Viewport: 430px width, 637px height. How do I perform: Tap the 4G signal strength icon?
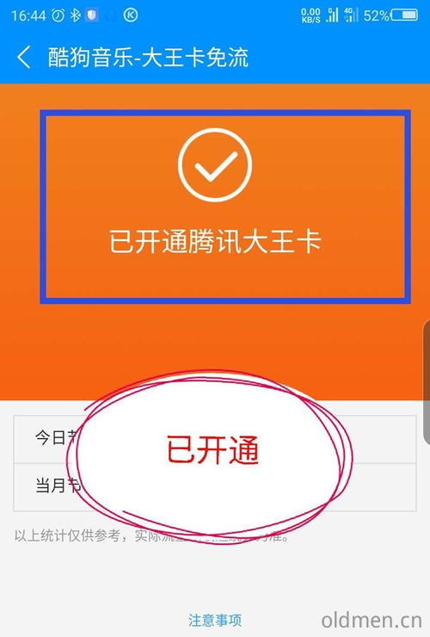point(351,15)
